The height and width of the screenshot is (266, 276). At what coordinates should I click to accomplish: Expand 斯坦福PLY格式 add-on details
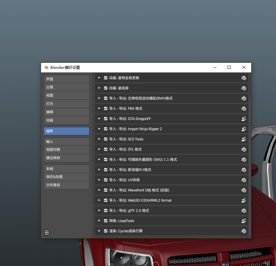(99, 170)
